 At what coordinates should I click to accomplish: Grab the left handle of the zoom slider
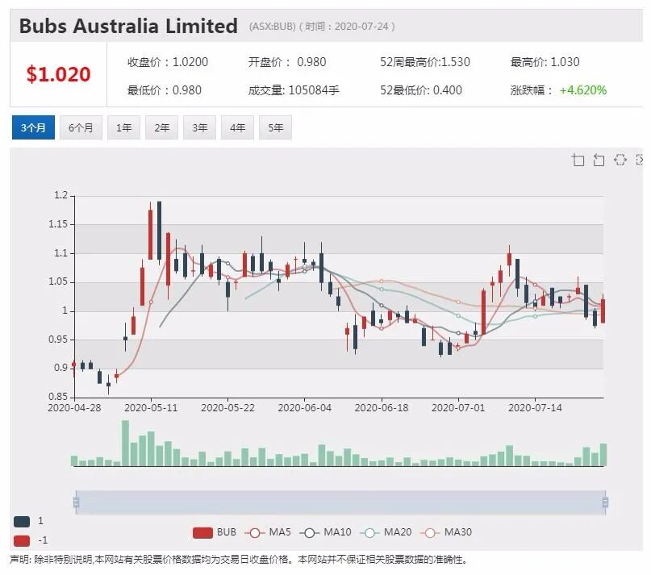coord(76,502)
